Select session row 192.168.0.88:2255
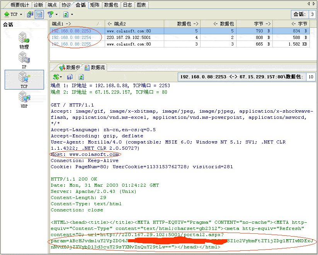 pyautogui.click(x=180, y=44)
